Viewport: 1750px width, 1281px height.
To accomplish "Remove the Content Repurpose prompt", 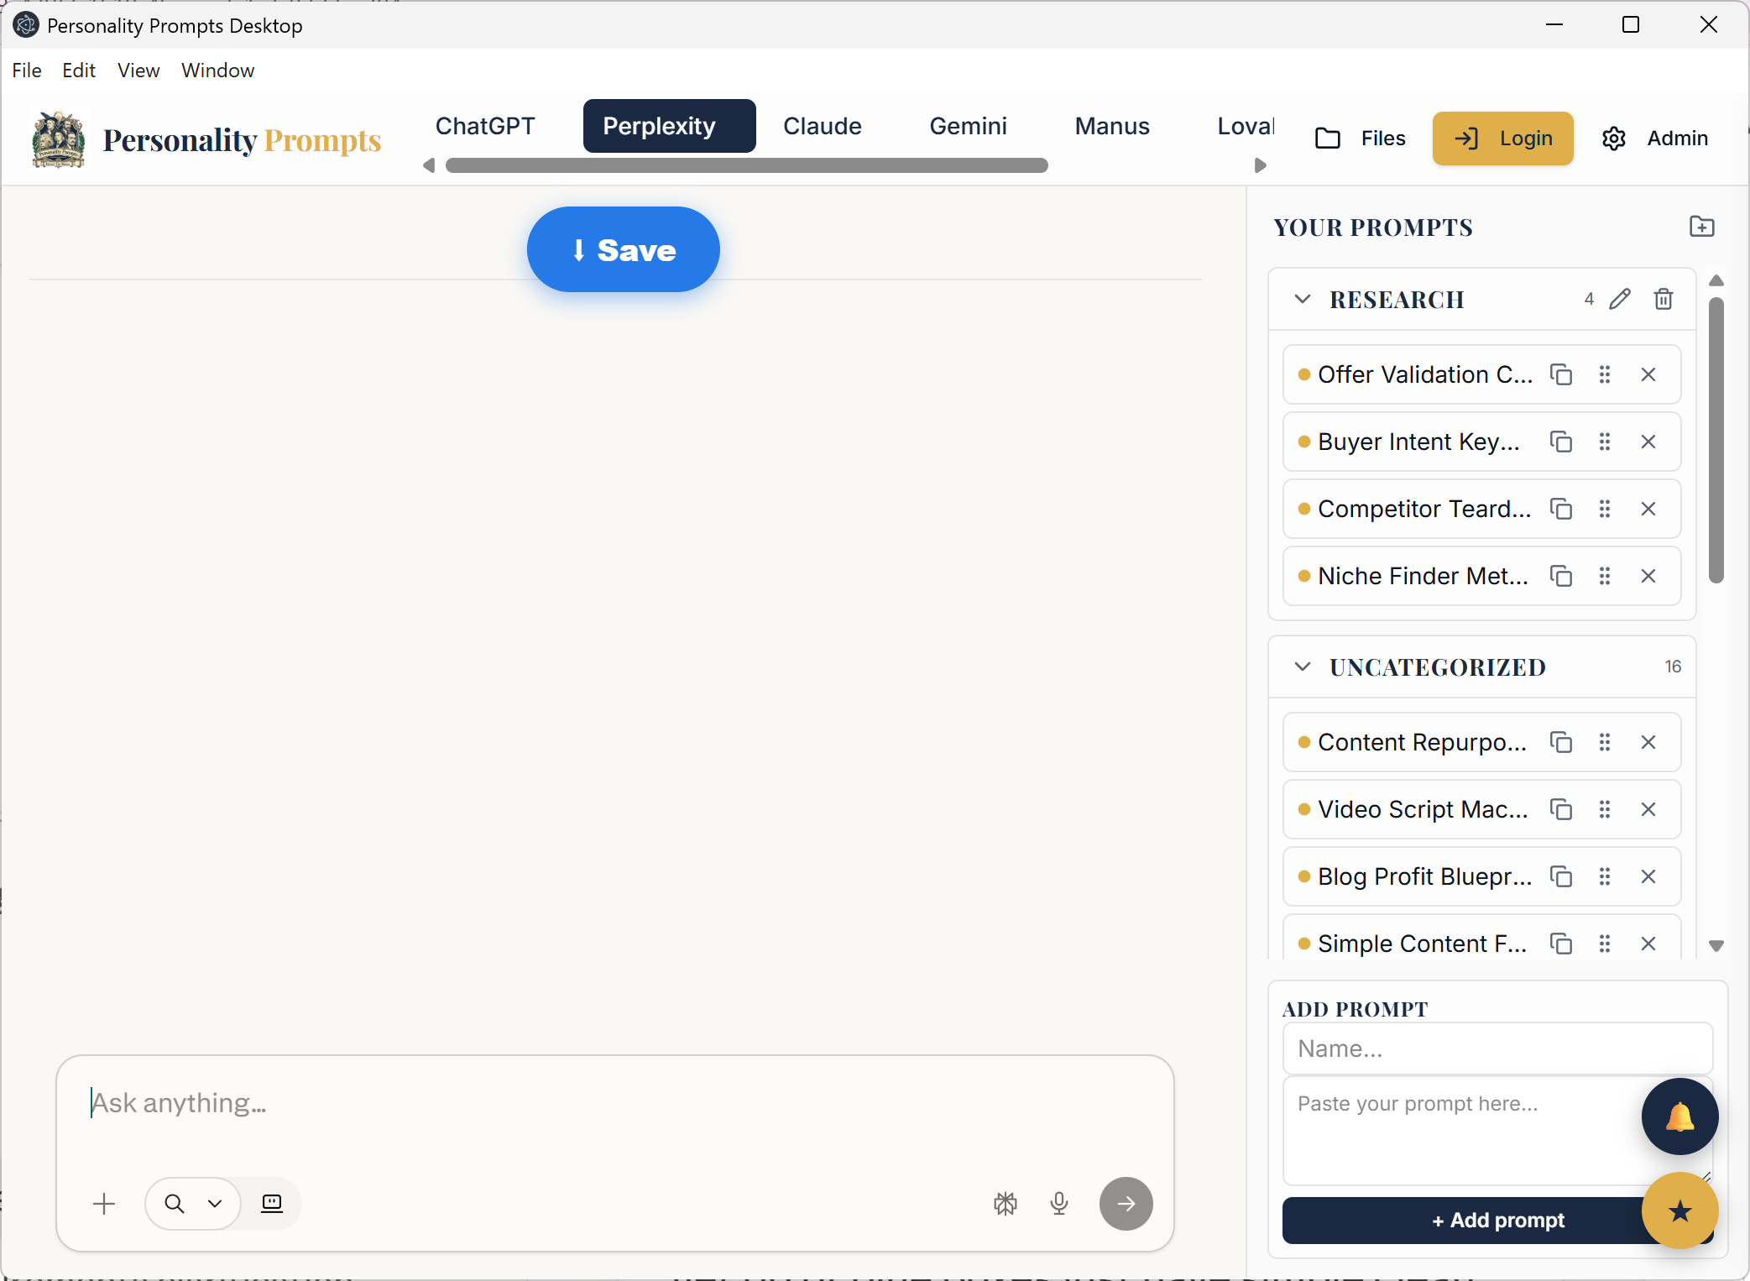I will (x=1648, y=742).
